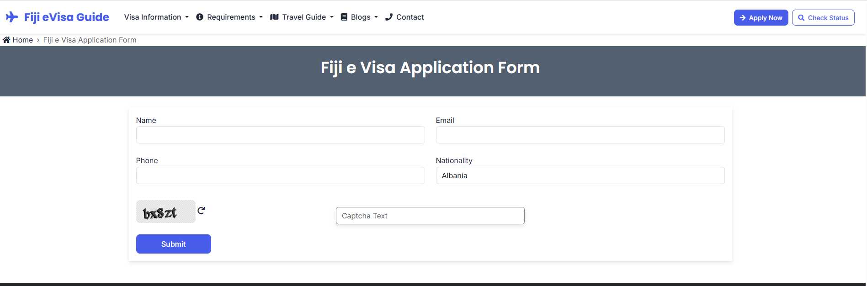Expand the Visa Information dropdown
Image resolution: width=867 pixels, height=286 pixels.
point(156,17)
